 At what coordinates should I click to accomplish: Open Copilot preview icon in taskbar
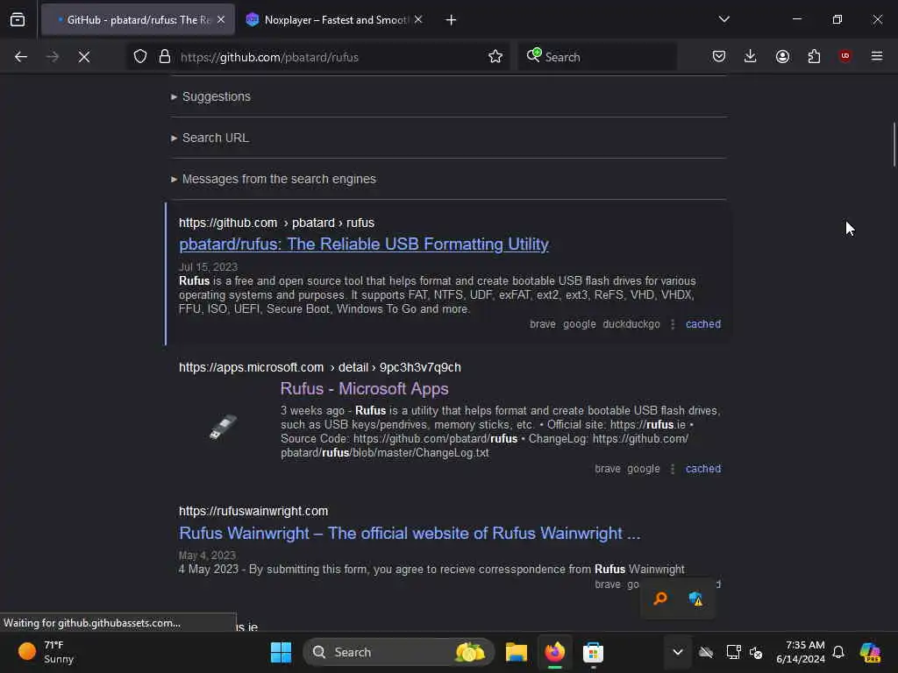coord(870,652)
